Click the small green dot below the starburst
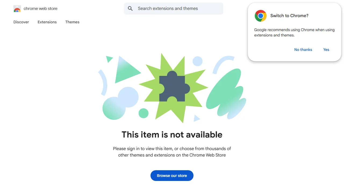Screen dimensions: 344x193 coord(144,113)
